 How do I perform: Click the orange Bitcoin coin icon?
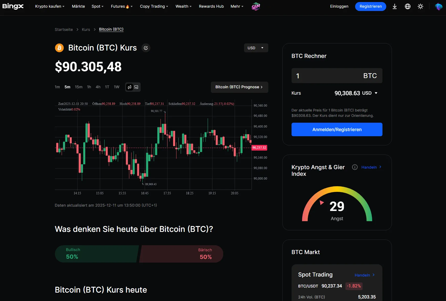[59, 48]
